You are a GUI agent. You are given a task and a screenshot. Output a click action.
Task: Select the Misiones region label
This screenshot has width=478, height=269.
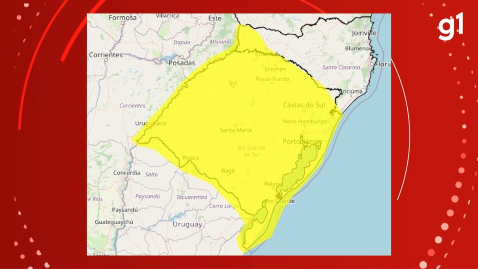(221, 41)
